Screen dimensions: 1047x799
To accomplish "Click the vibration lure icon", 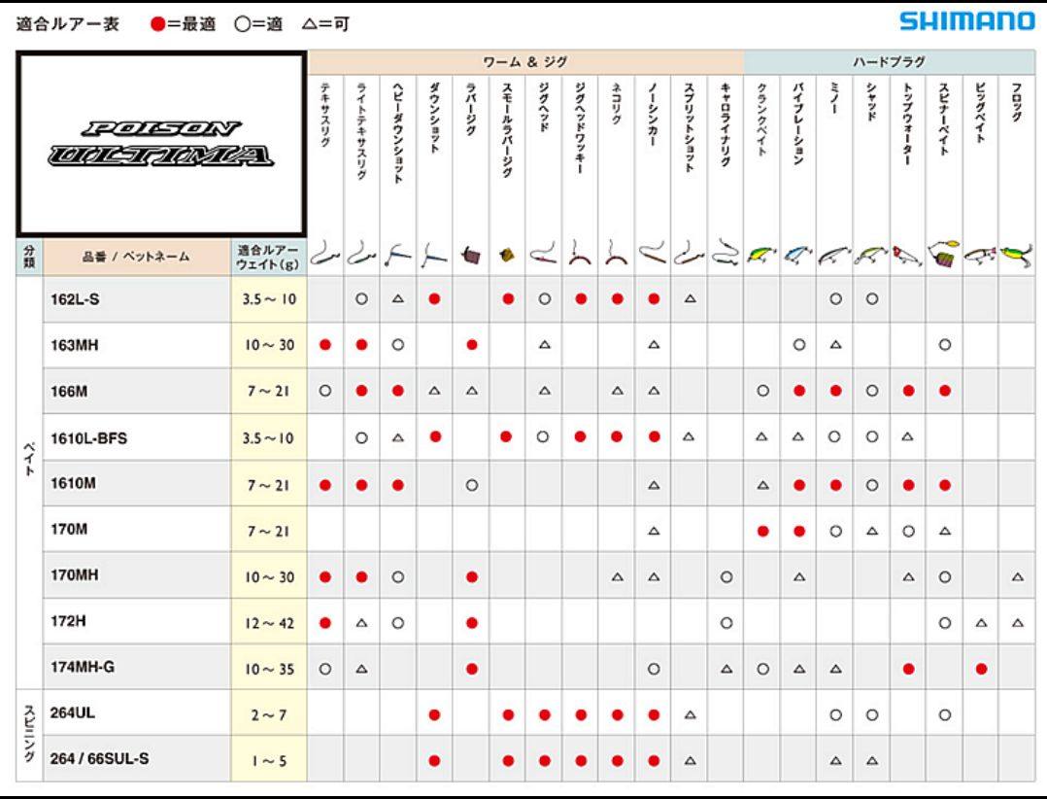I will [x=798, y=255].
